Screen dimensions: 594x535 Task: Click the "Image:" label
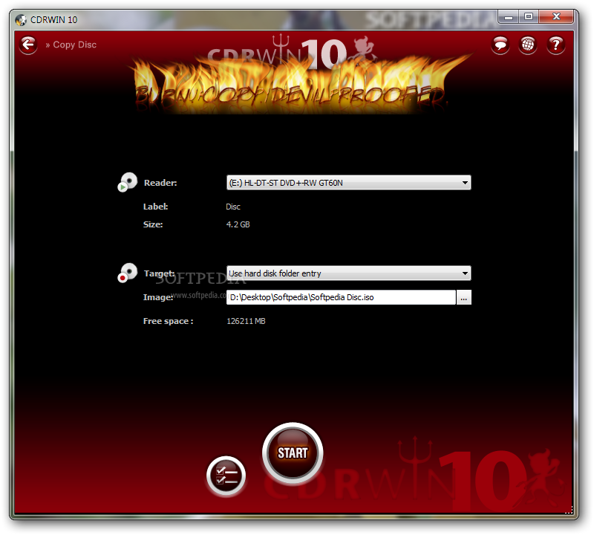click(x=158, y=297)
